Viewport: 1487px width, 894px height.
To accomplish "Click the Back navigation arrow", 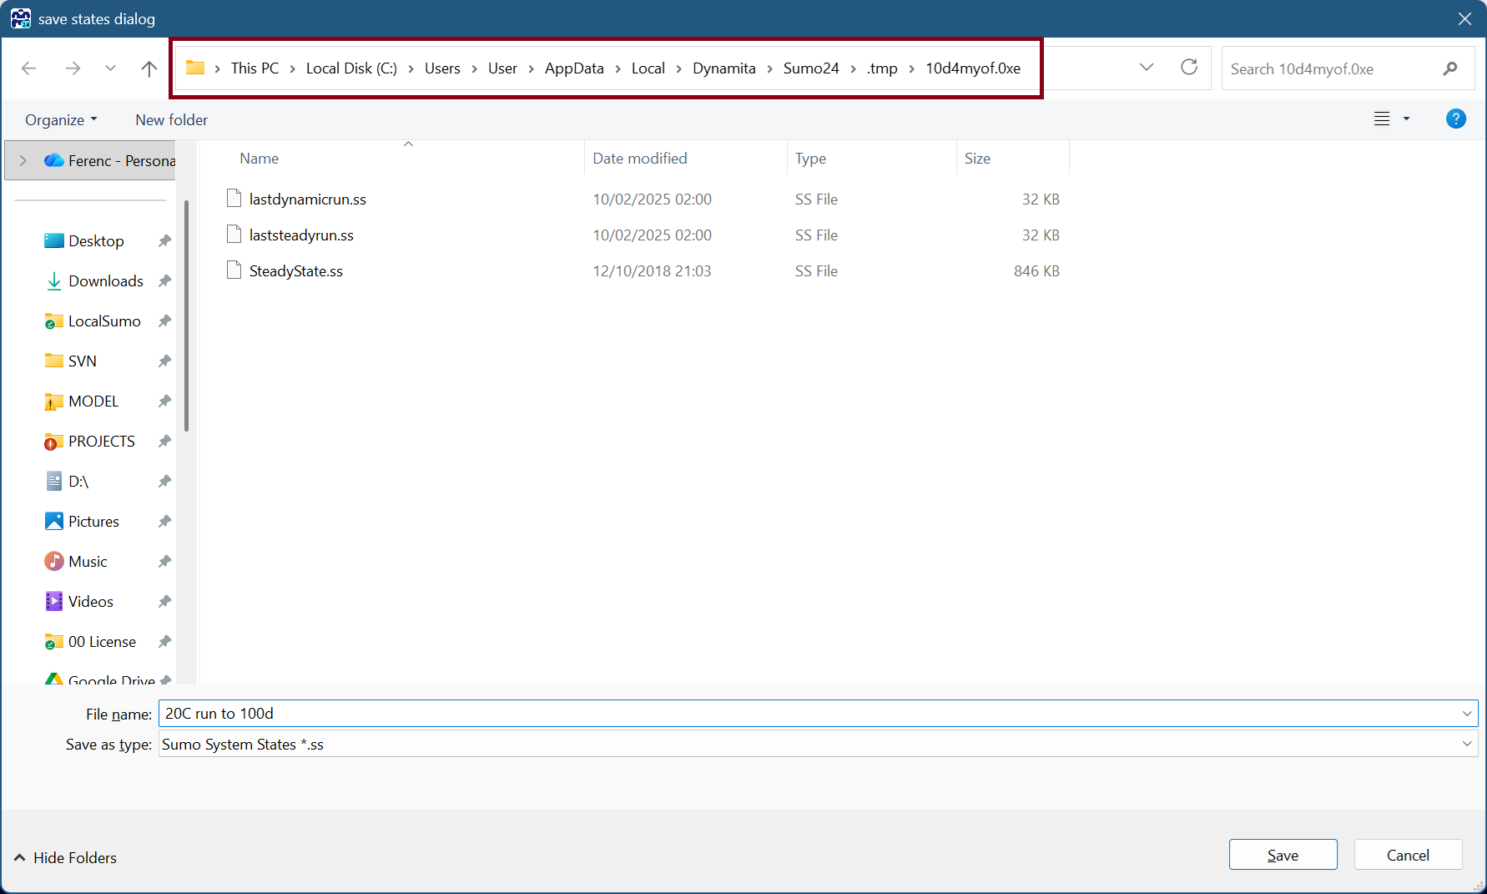I will click(29, 68).
